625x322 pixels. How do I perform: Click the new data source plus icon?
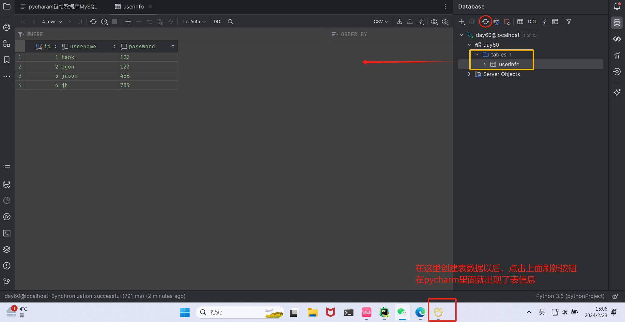click(461, 22)
